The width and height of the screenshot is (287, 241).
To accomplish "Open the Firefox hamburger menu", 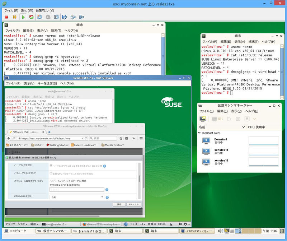I will [x=141, y=138].
